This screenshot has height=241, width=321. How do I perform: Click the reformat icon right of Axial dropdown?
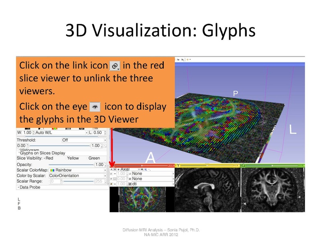tap(142, 170)
